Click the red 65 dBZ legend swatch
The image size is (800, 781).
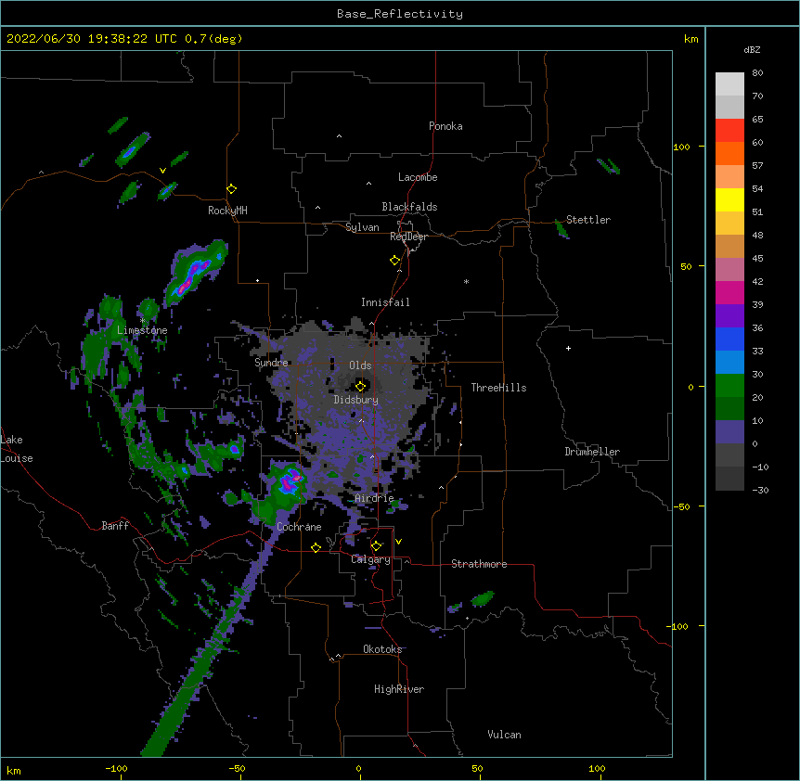pos(729,131)
